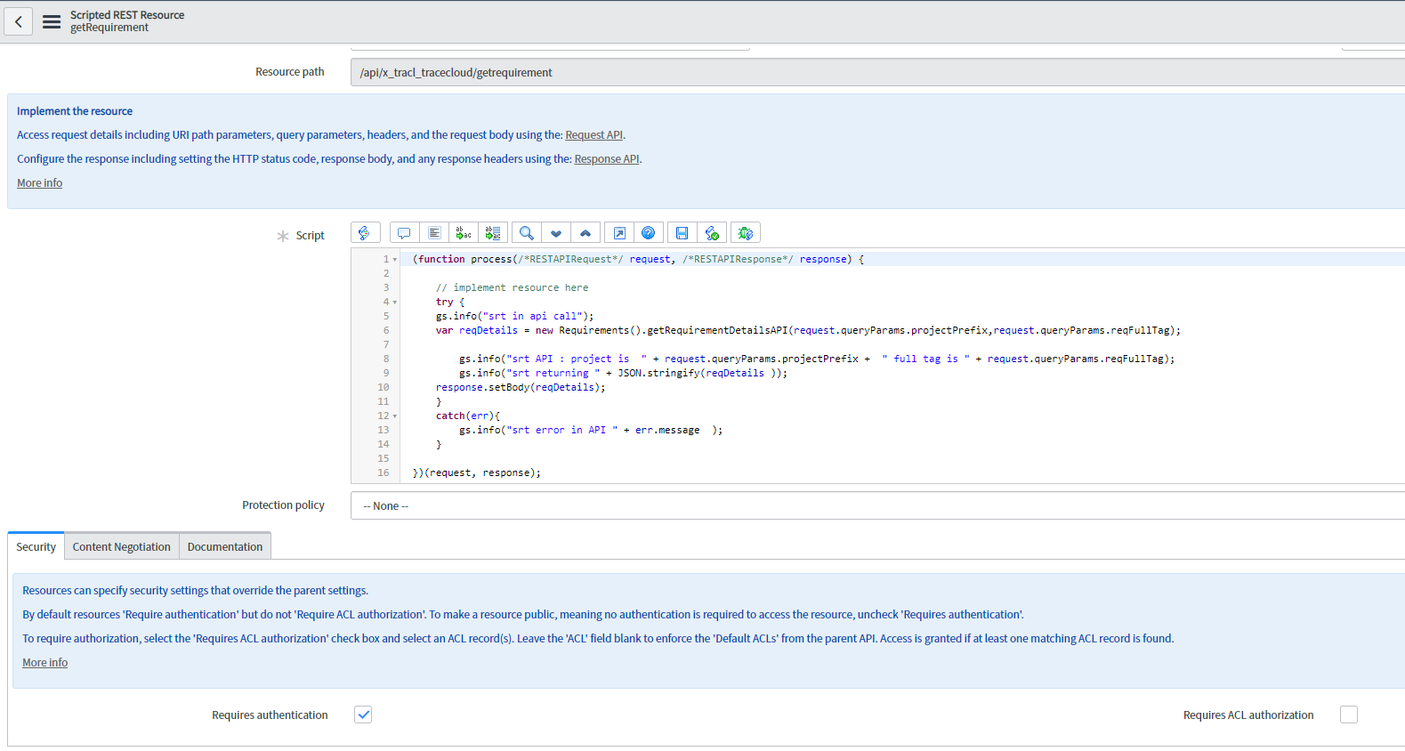1405x751 pixels.
Task: Uncheck Requires authentication checkbox
Action: click(x=363, y=715)
